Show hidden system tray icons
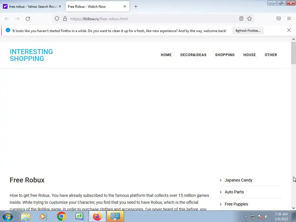 click(246, 217)
